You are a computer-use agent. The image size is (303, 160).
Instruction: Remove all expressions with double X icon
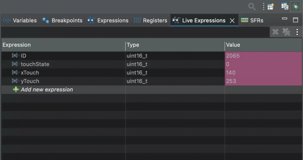click(x=286, y=32)
